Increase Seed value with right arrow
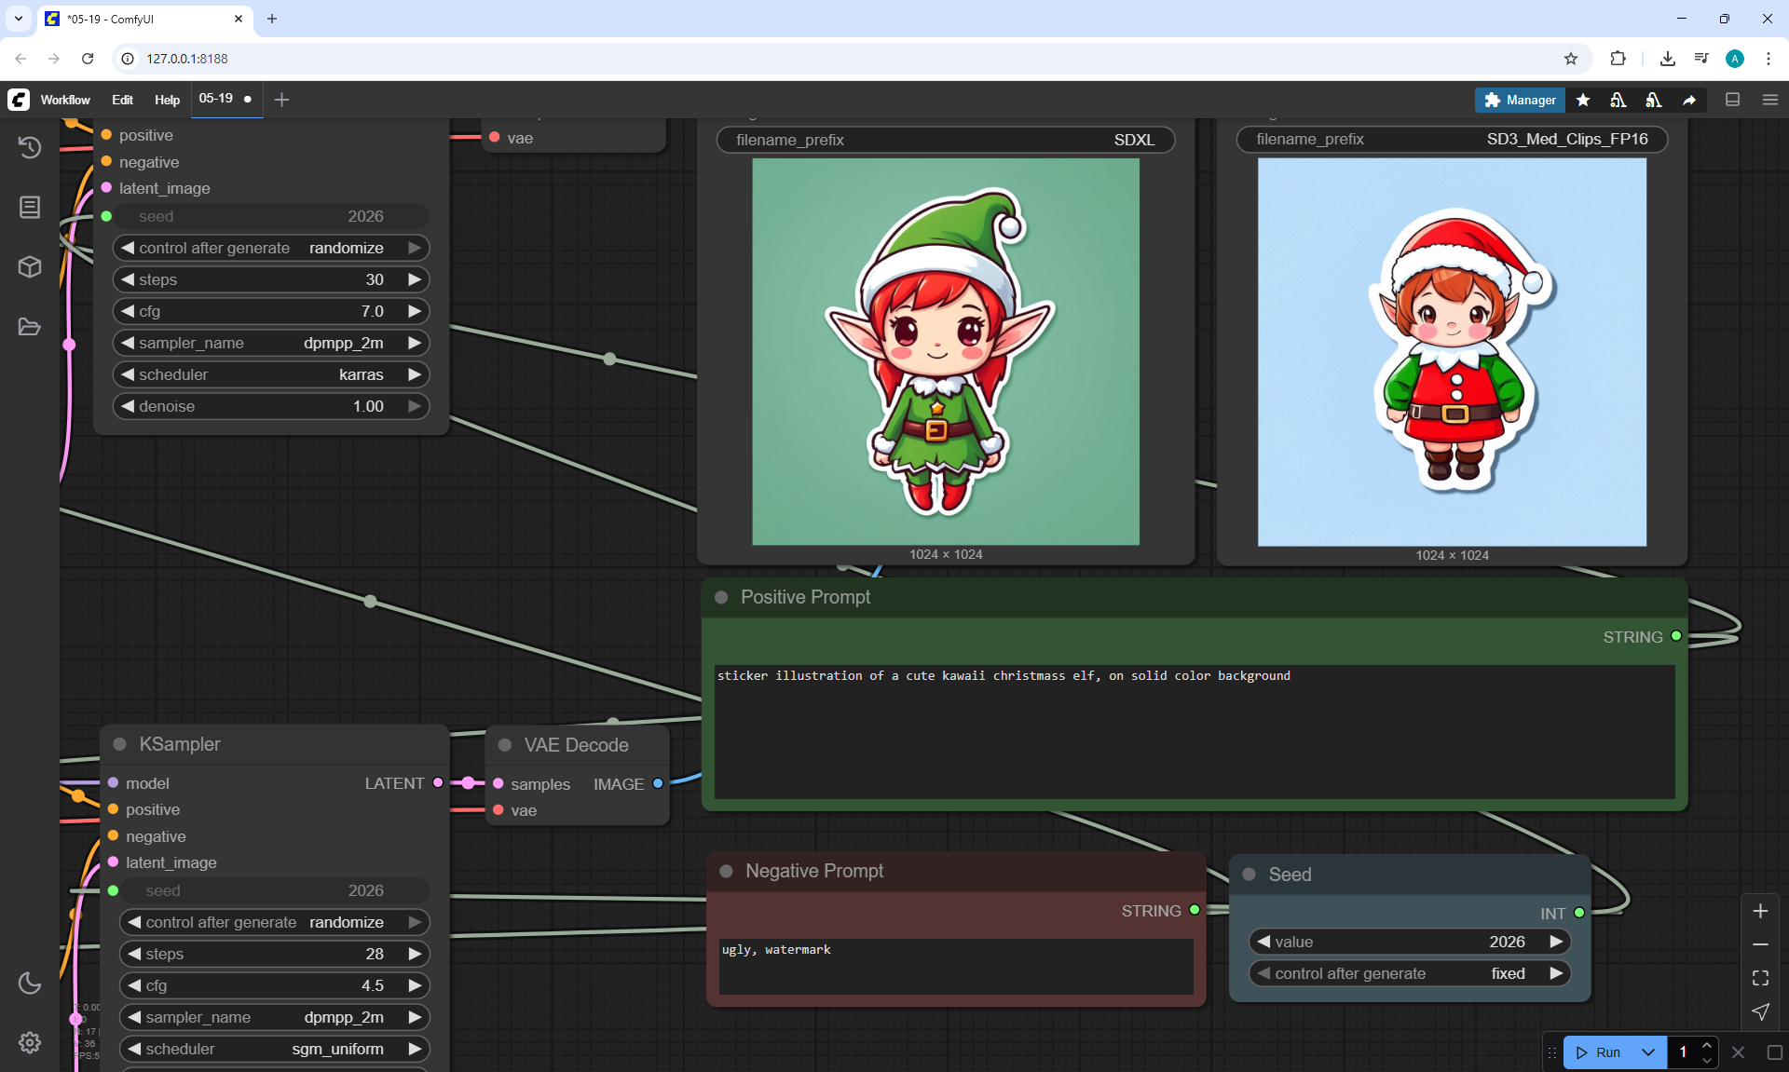The image size is (1789, 1072). [1556, 942]
